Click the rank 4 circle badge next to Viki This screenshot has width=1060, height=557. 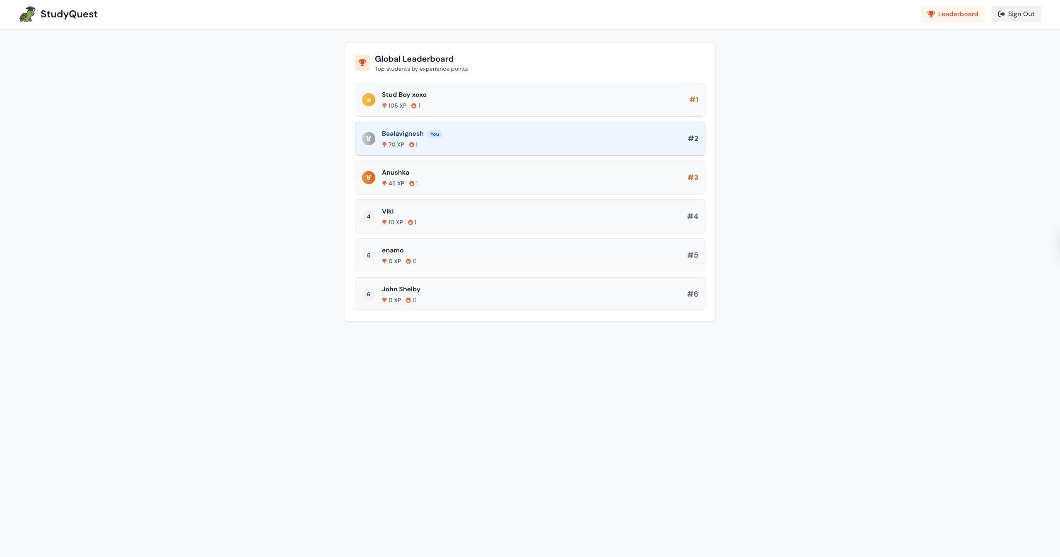point(368,216)
